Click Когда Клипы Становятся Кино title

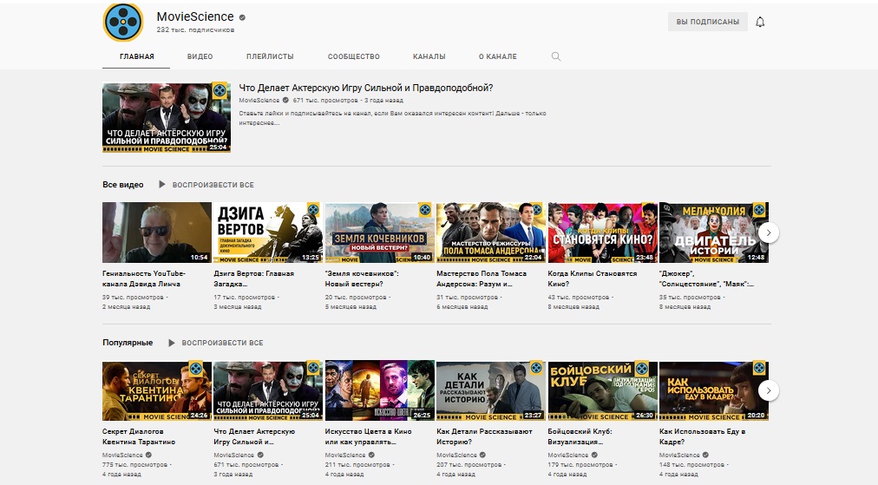(x=593, y=279)
